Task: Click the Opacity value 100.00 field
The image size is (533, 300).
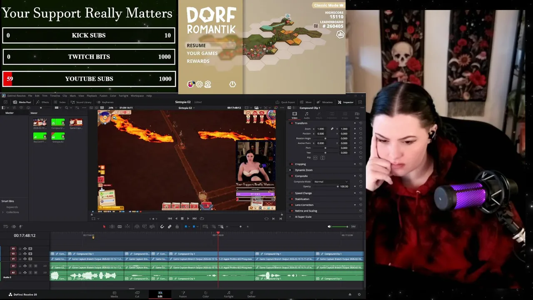Action: 344,187
